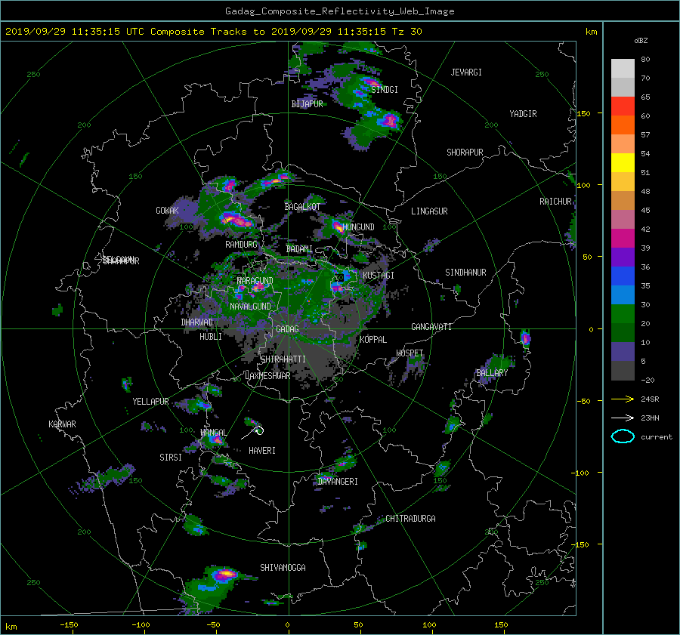The image size is (680, 635).
Task: Click the LAXMESHWAR city label
Action: pos(267,376)
